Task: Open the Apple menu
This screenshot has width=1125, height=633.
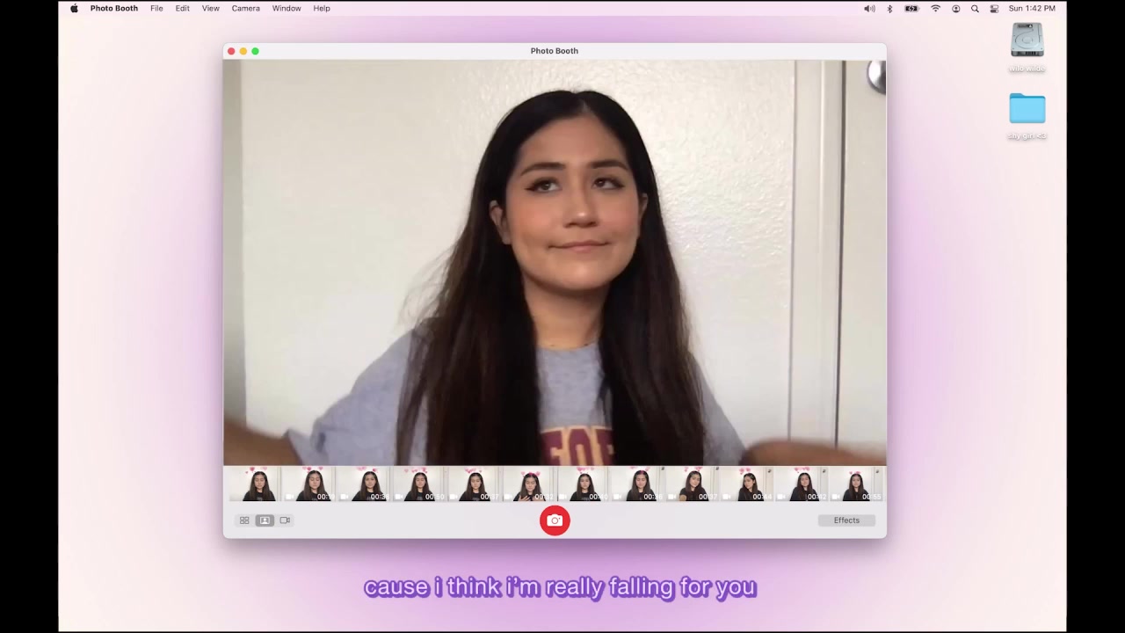Action: point(74,8)
